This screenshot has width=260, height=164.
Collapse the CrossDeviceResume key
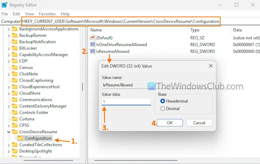(x=9, y=132)
